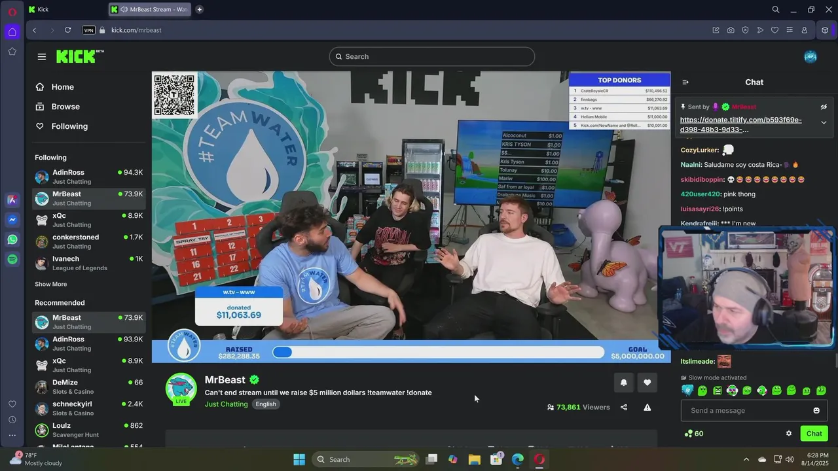Switch to the first Kick browser tab
The image size is (838, 471).
tap(65, 9)
